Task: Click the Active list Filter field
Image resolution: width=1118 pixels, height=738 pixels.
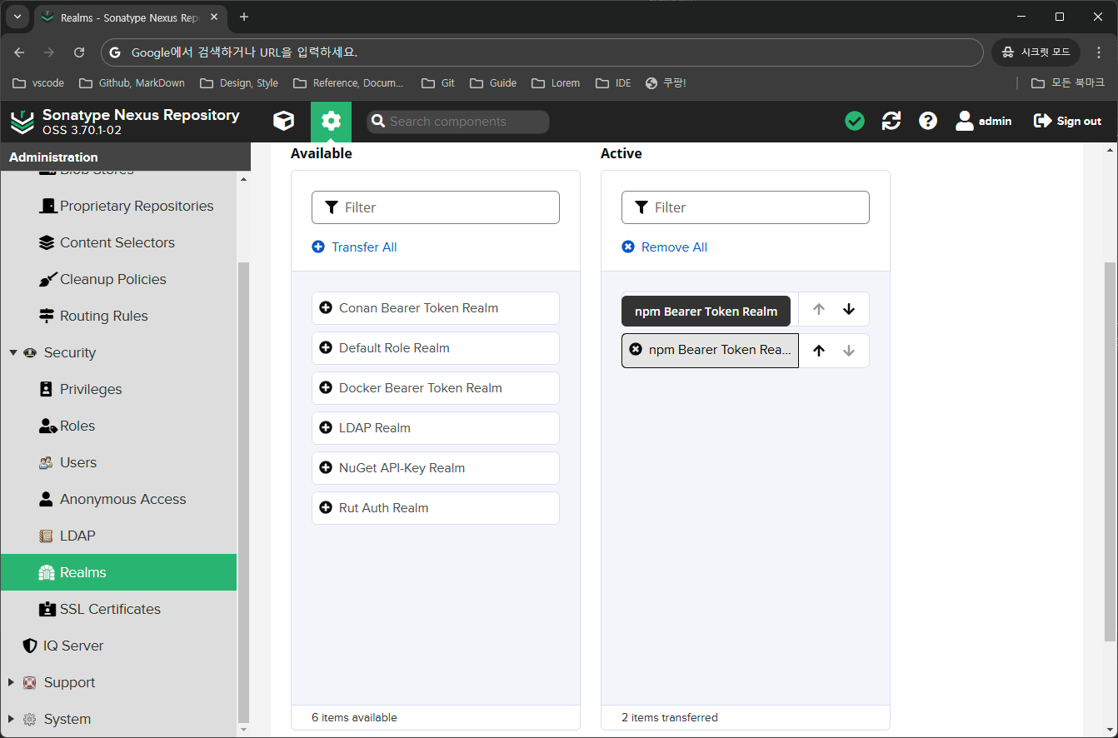Action: [x=746, y=207]
